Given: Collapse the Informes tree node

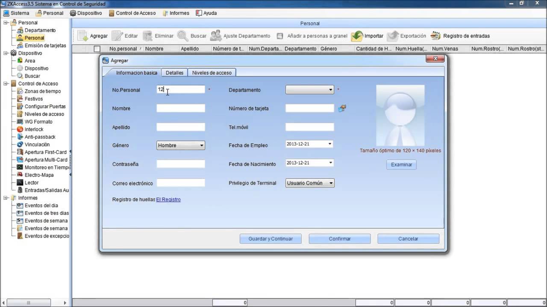Looking at the screenshot, I should 6,198.
